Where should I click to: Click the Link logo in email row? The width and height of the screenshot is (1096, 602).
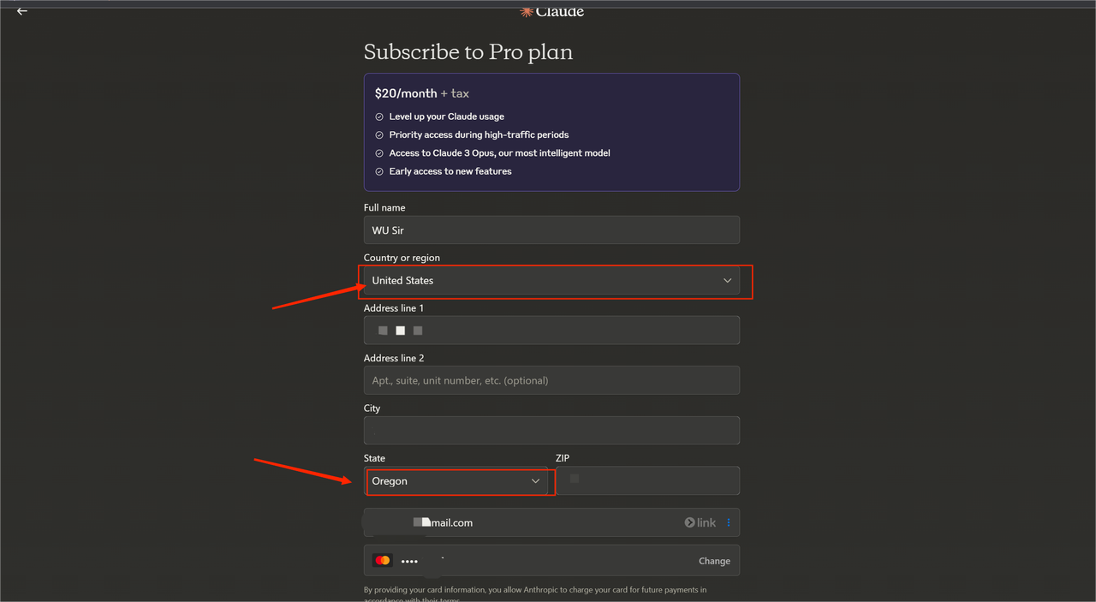(700, 522)
